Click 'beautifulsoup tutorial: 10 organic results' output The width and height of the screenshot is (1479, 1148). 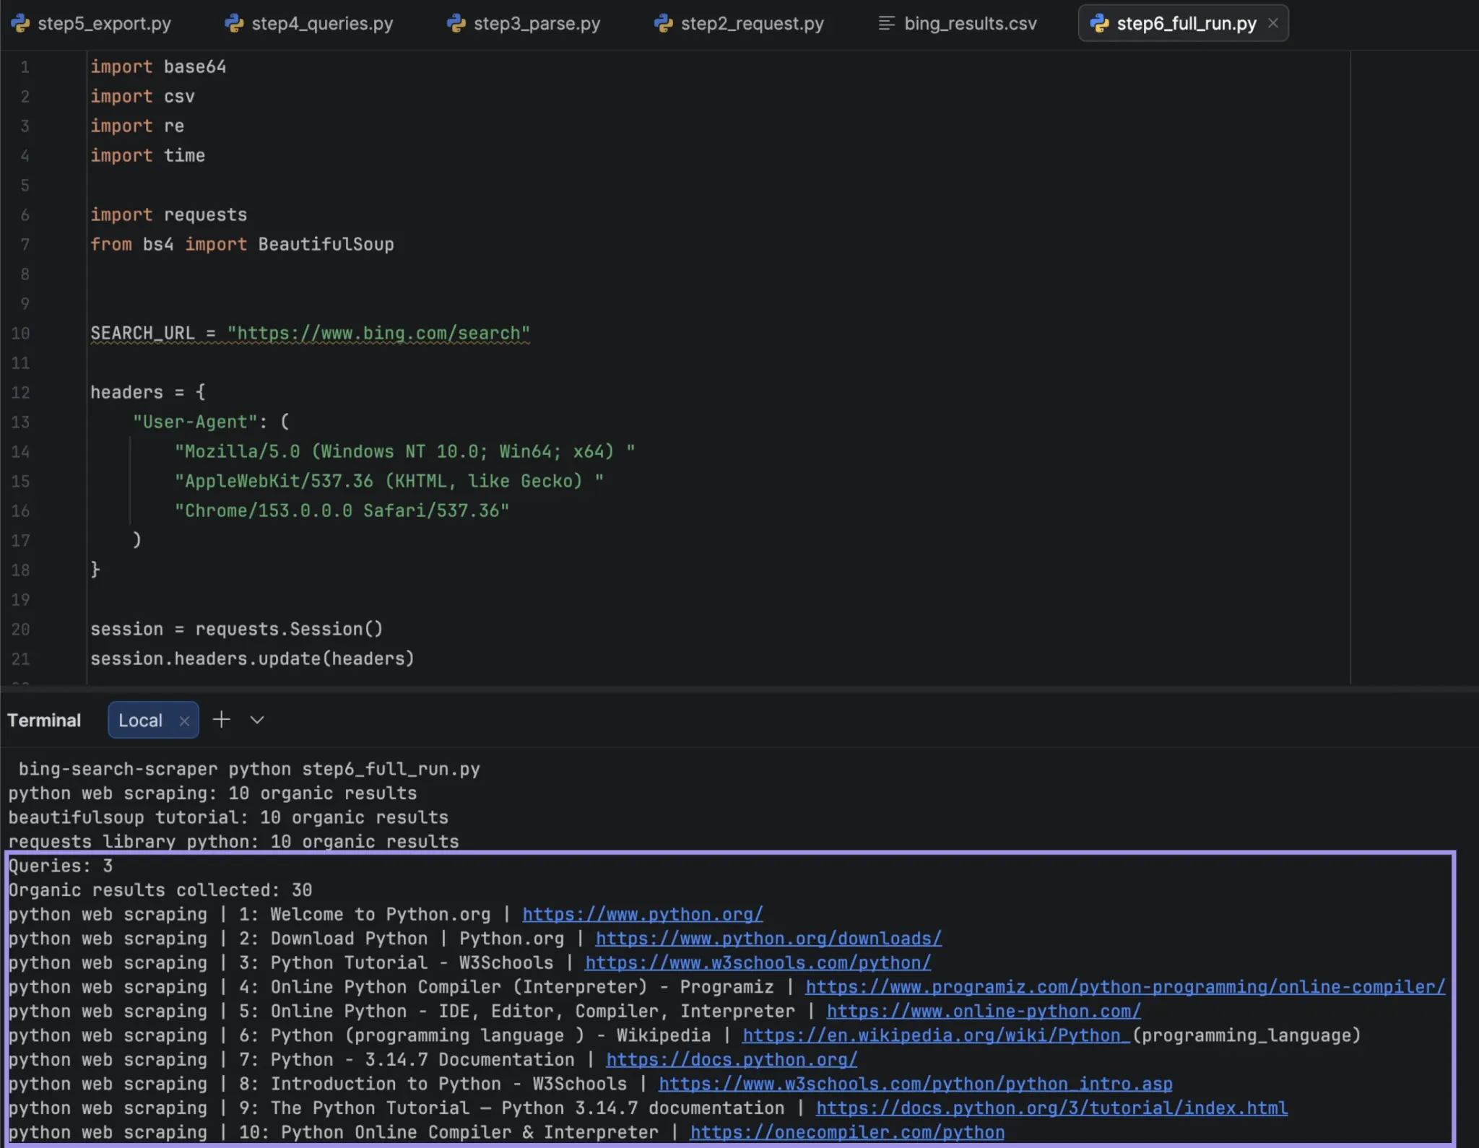tap(228, 817)
